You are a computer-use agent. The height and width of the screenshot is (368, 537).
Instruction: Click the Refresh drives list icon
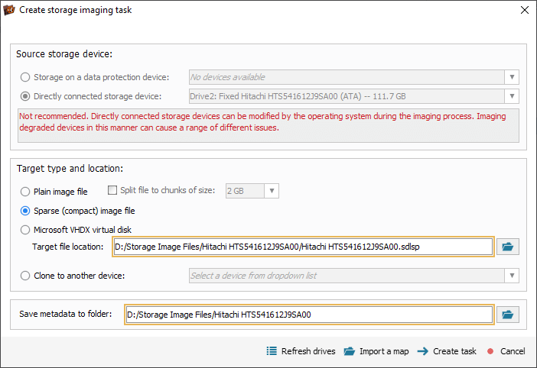pos(272,351)
